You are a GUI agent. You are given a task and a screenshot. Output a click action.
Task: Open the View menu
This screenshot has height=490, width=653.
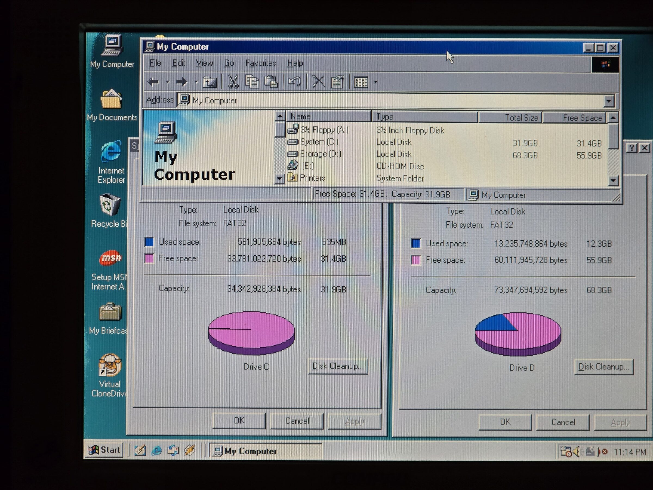(204, 63)
